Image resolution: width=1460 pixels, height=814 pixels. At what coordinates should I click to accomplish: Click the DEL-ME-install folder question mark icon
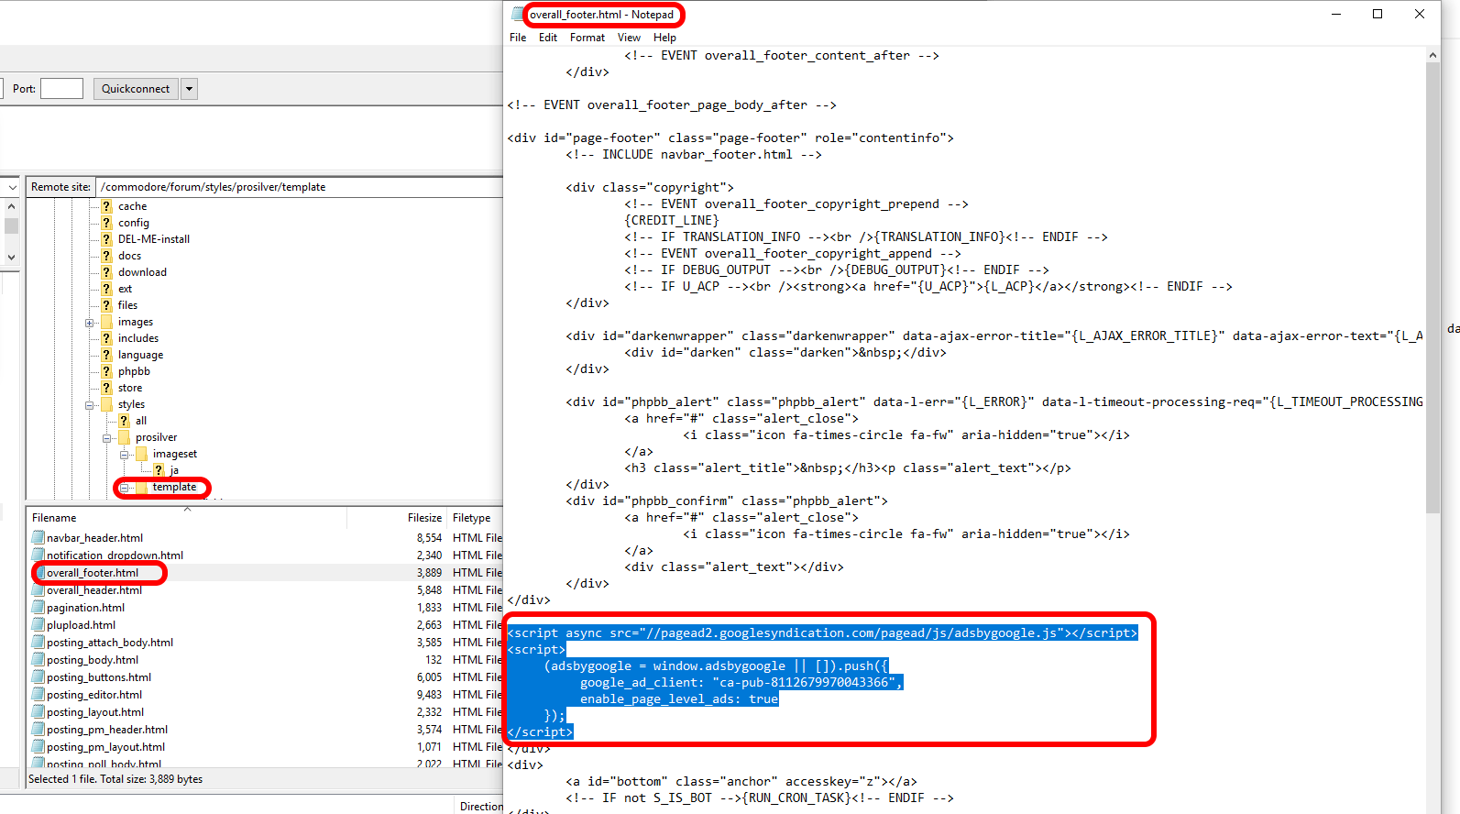(x=106, y=239)
